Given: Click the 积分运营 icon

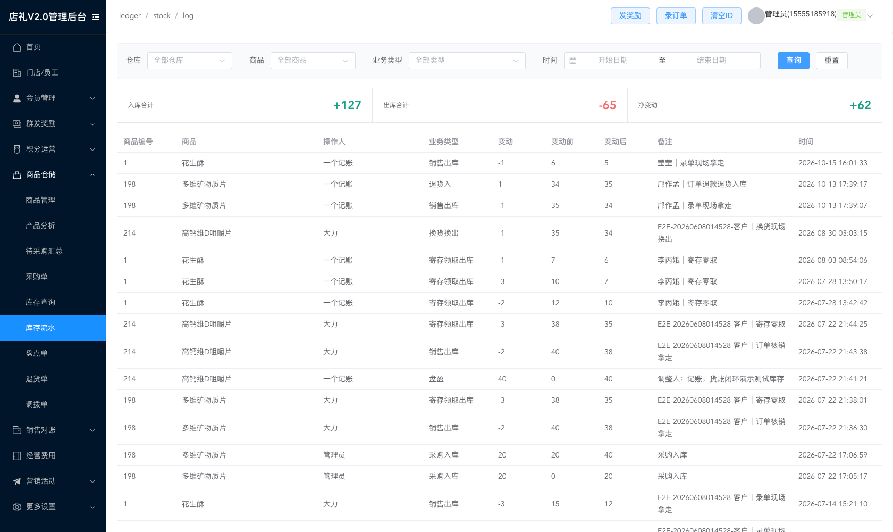Looking at the screenshot, I should pos(17,149).
